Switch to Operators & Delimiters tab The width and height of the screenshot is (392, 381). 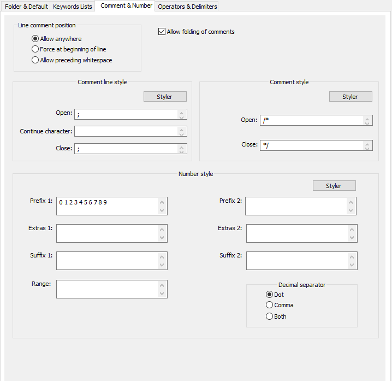point(187,7)
